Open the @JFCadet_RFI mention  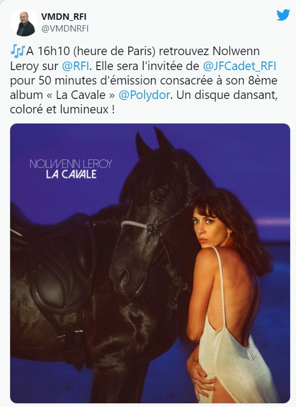click(239, 66)
